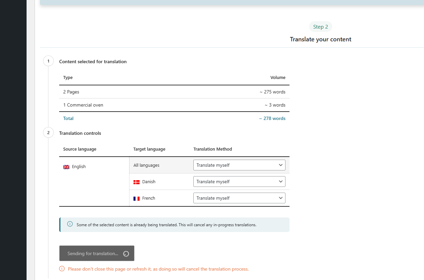Click the French flag icon

coord(137,198)
